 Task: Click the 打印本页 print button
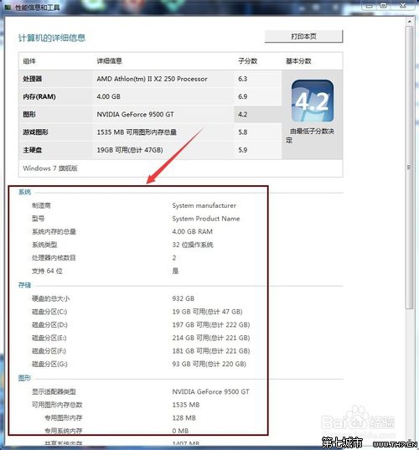coord(303,36)
